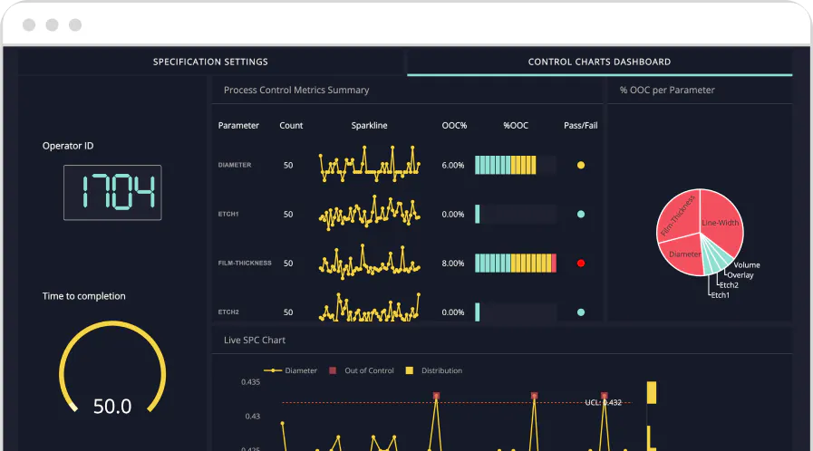Click the Etch2 sparkline chart

[x=369, y=308]
